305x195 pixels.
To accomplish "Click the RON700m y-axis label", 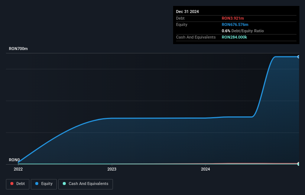I will [18, 49].
